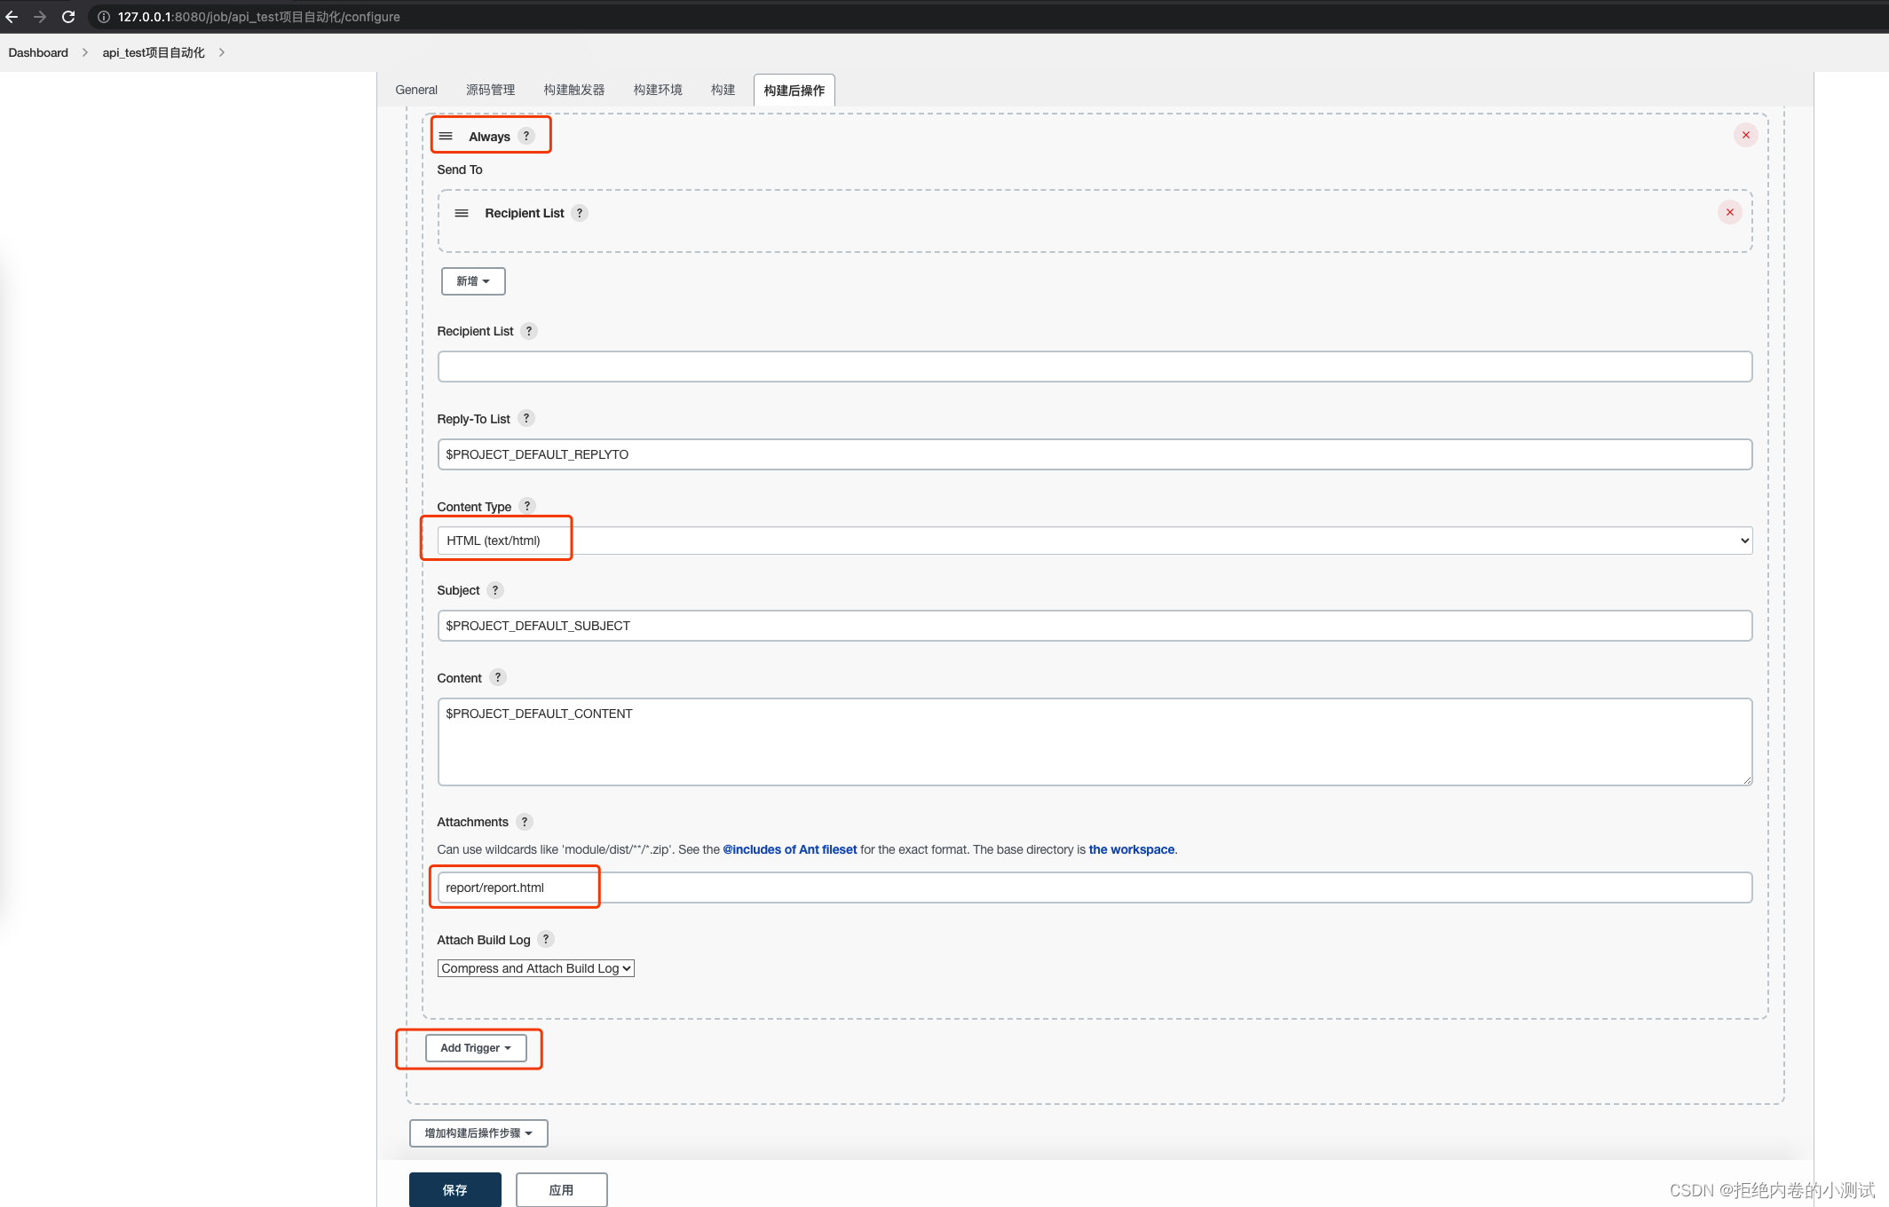
Task: Open the 新增 dropdown button
Action: click(x=473, y=281)
